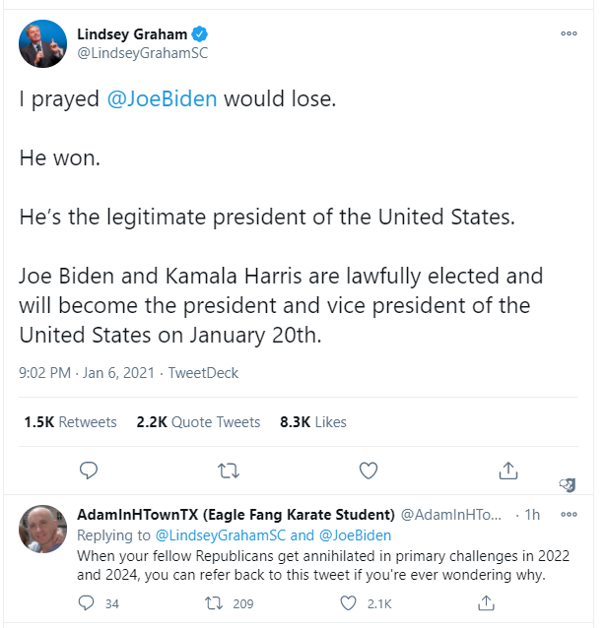Like AdamInHTownTX's reply tweet
This screenshot has width=606, height=628.
[x=348, y=603]
